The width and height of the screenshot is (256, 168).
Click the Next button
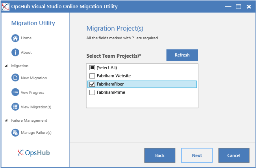(x=197, y=155)
